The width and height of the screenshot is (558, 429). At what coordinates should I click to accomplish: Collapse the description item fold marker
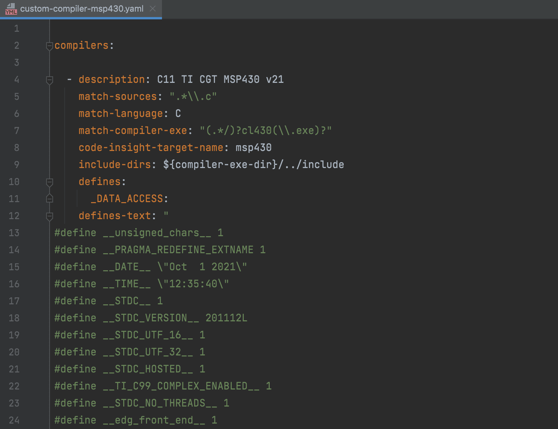[50, 80]
